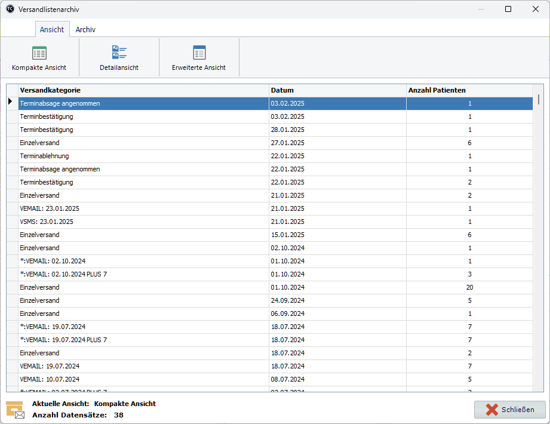Click the red X icon on Schließen
This screenshot has width=550, height=424.
click(491, 410)
